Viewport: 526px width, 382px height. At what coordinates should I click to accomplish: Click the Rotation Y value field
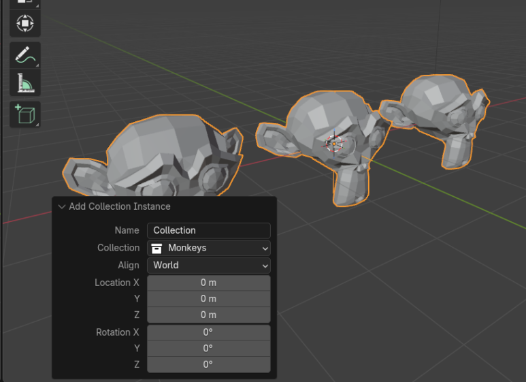pos(209,349)
